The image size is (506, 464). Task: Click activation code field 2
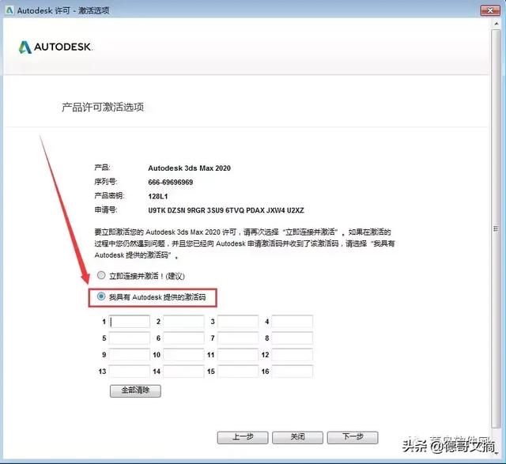tap(183, 322)
